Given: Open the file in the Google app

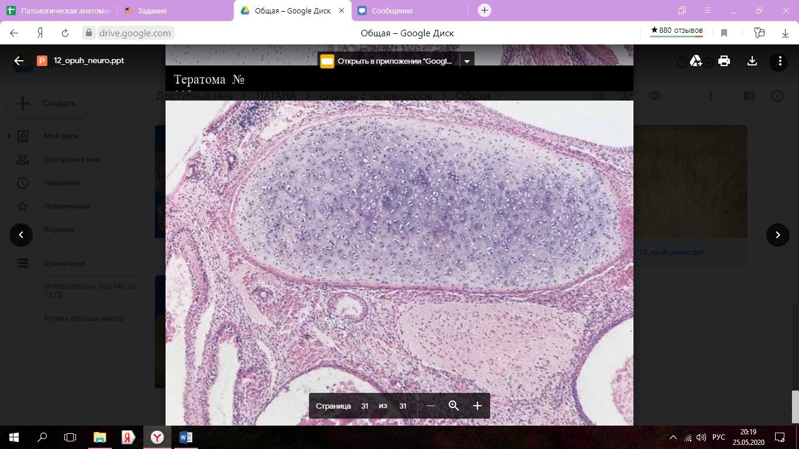Looking at the screenshot, I should (x=388, y=61).
